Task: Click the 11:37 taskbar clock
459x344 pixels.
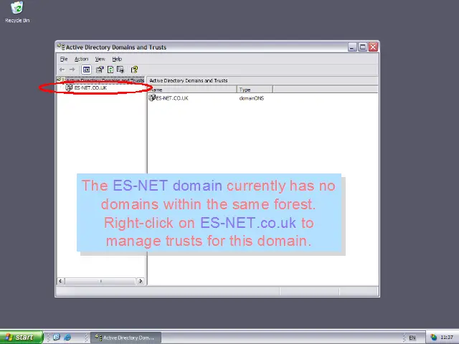Action: tap(447, 338)
